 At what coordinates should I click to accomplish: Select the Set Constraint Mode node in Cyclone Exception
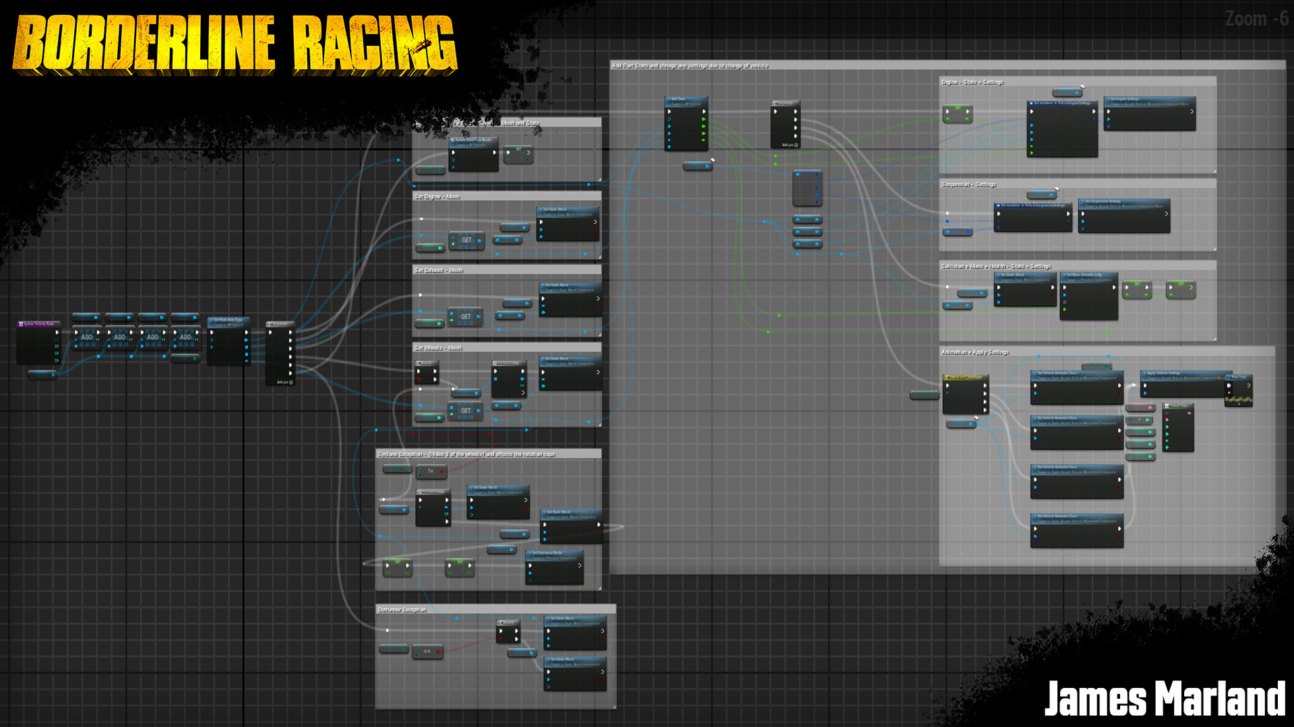555,567
